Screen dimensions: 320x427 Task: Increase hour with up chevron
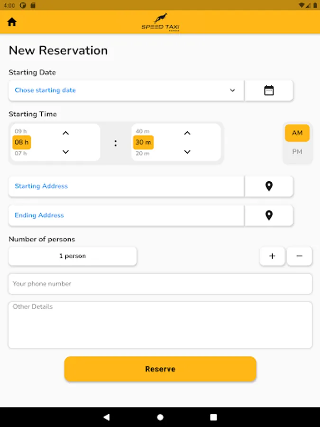(x=65, y=133)
